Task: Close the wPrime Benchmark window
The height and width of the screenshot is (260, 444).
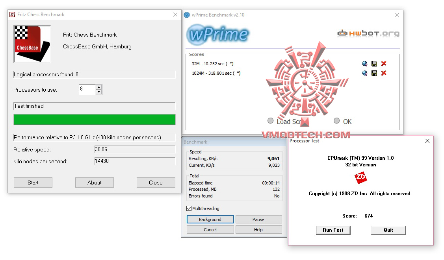Action: point(397,15)
